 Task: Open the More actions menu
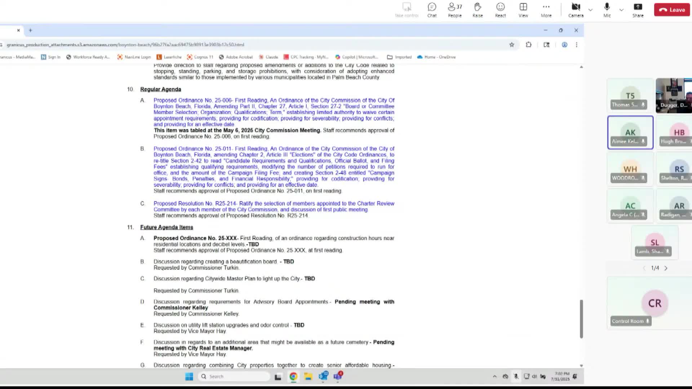546,10
